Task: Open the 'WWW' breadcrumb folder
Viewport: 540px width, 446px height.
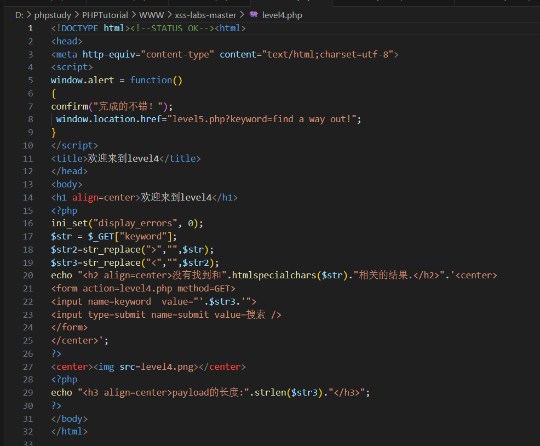Action: click(x=152, y=15)
